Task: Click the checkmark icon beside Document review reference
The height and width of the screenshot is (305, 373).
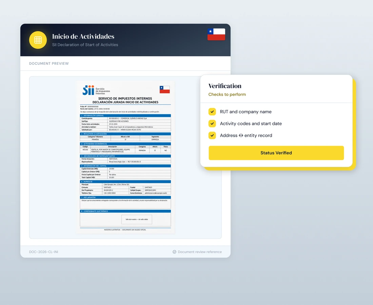Action: click(x=174, y=252)
